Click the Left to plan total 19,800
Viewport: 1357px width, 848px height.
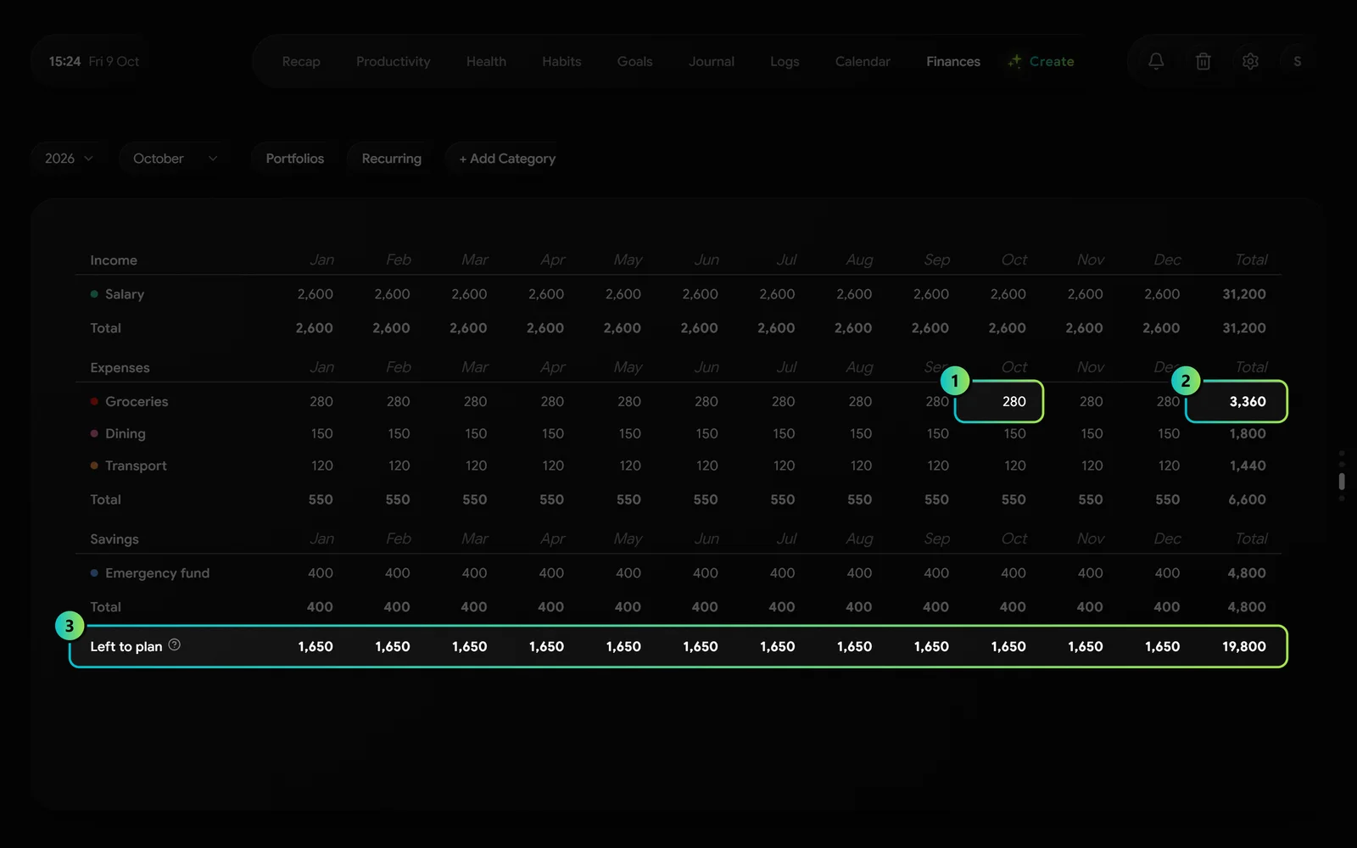click(x=1244, y=646)
